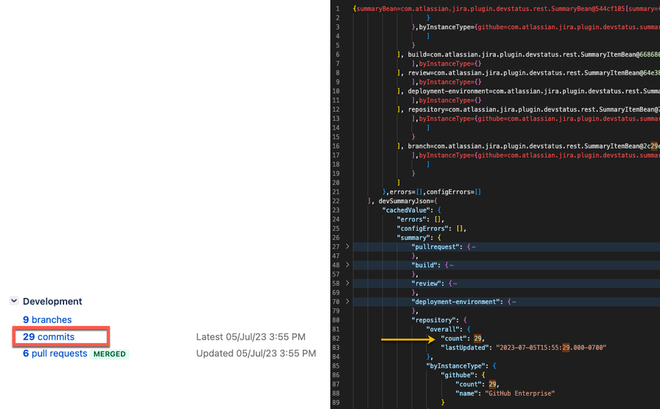
Task: Click the "lastUpdated" timestamp on line 83
Action: tap(551, 348)
